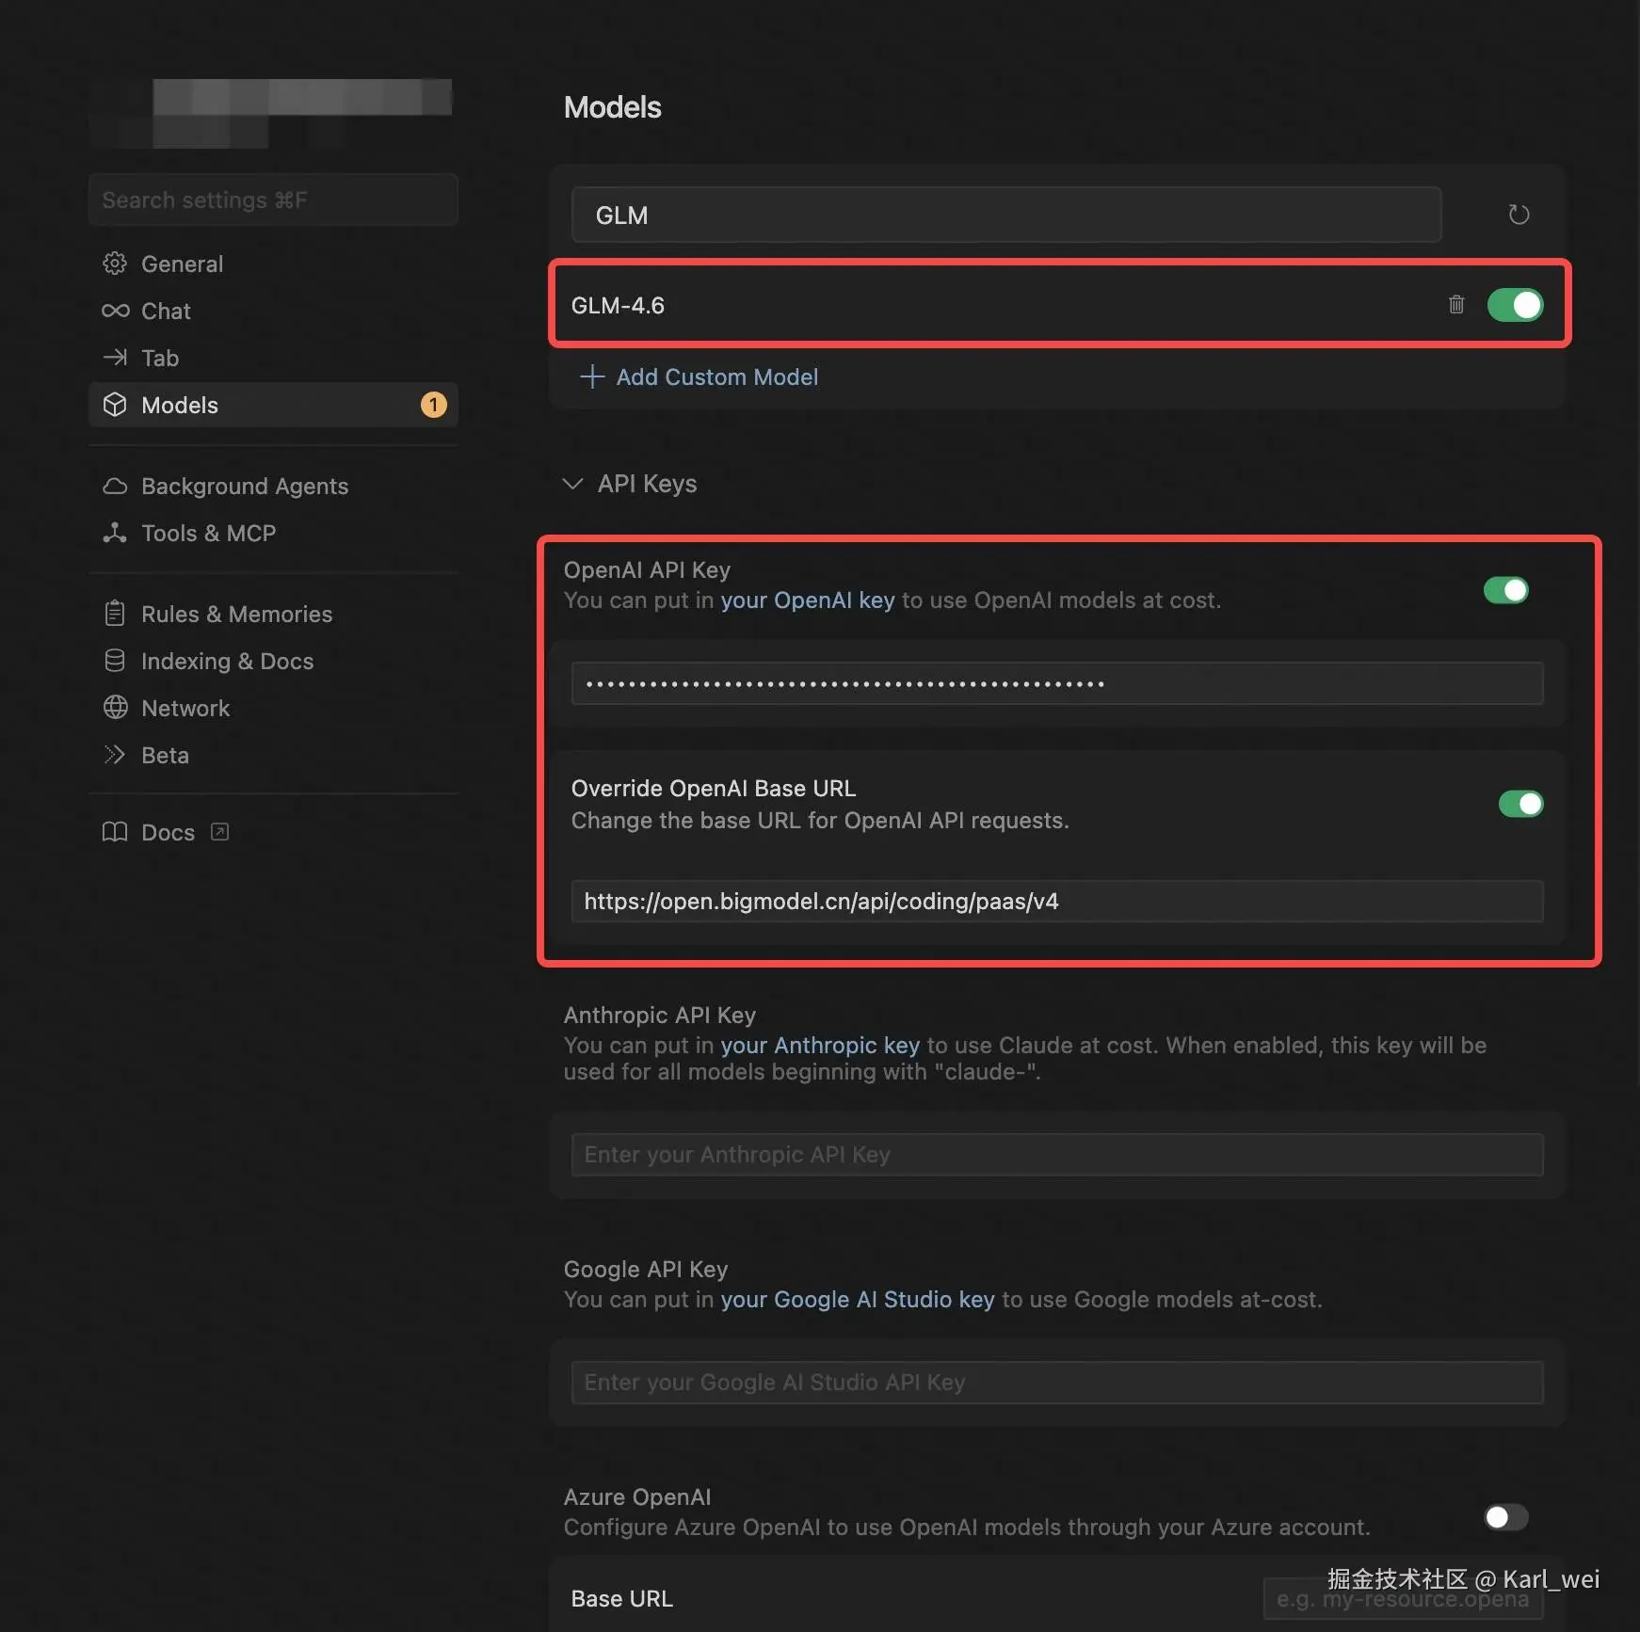The width and height of the screenshot is (1640, 1632).
Task: Open the your Anthropic key link
Action: click(x=819, y=1045)
